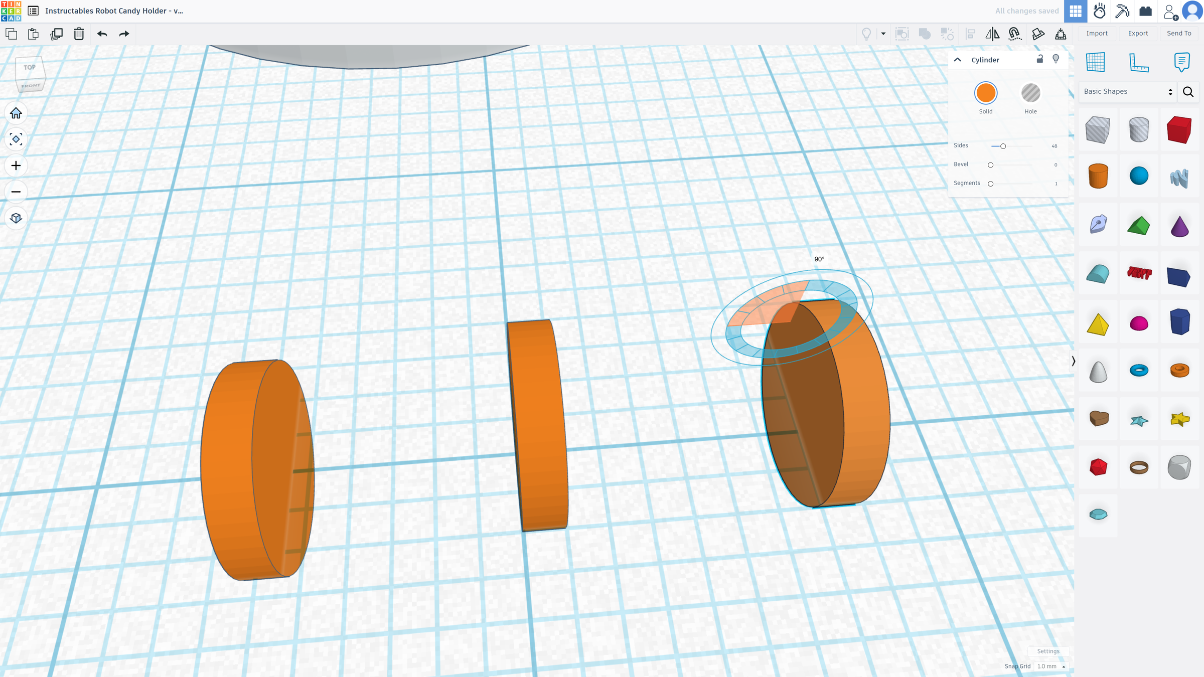Screen dimensions: 1204x677
Task: Click the shape search magnifier icon
Action: coord(1188,92)
